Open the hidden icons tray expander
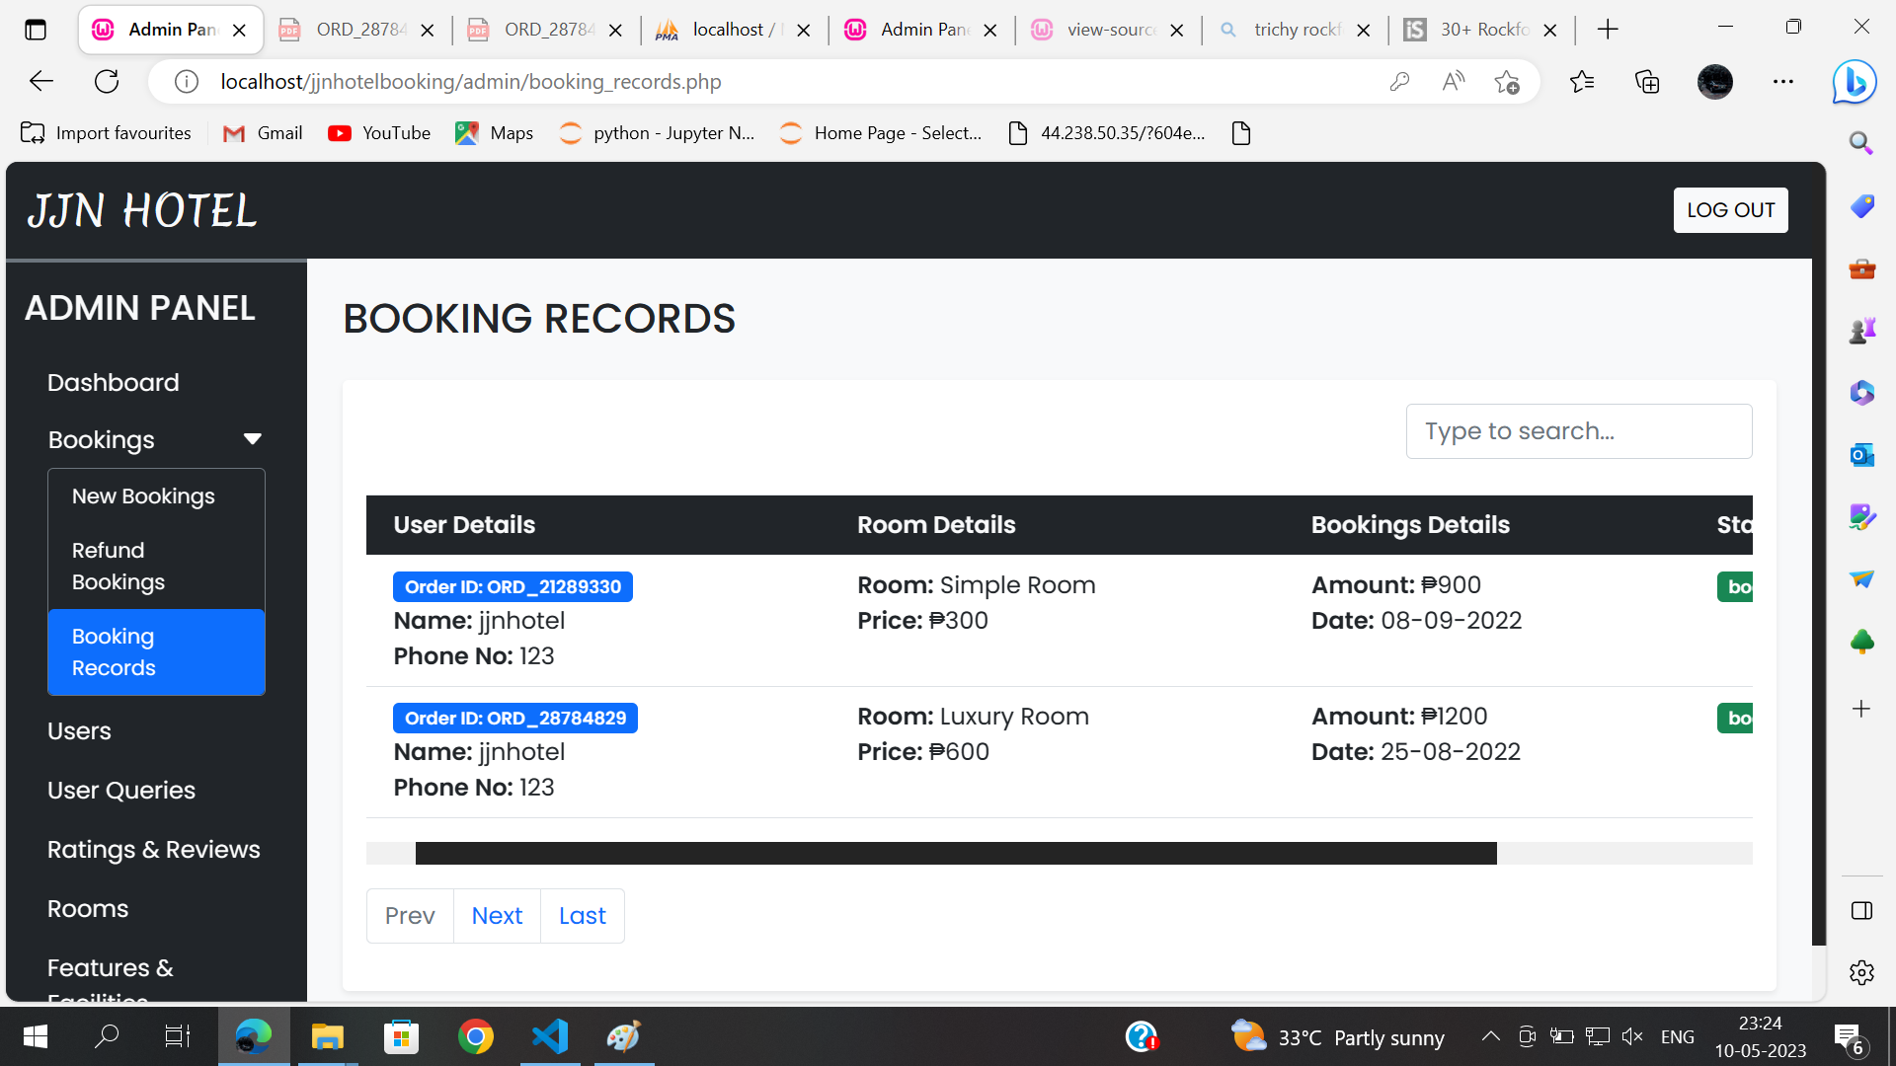This screenshot has width=1896, height=1066. (x=1491, y=1036)
